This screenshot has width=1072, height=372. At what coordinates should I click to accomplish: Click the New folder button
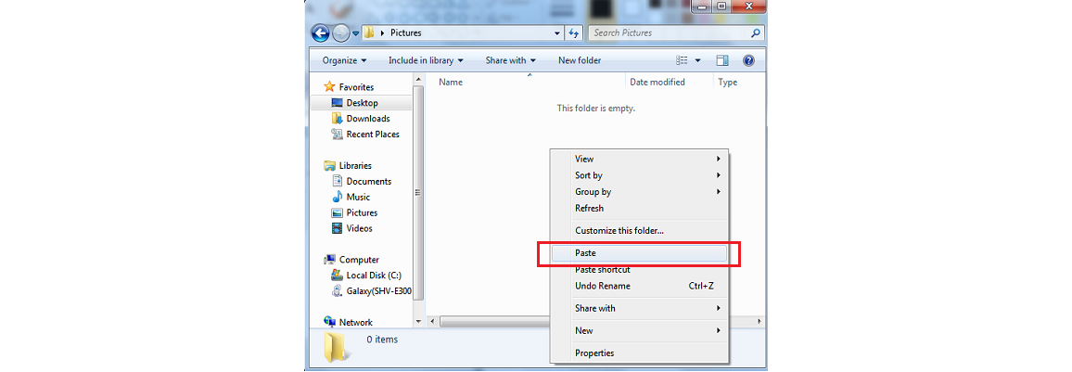point(580,60)
